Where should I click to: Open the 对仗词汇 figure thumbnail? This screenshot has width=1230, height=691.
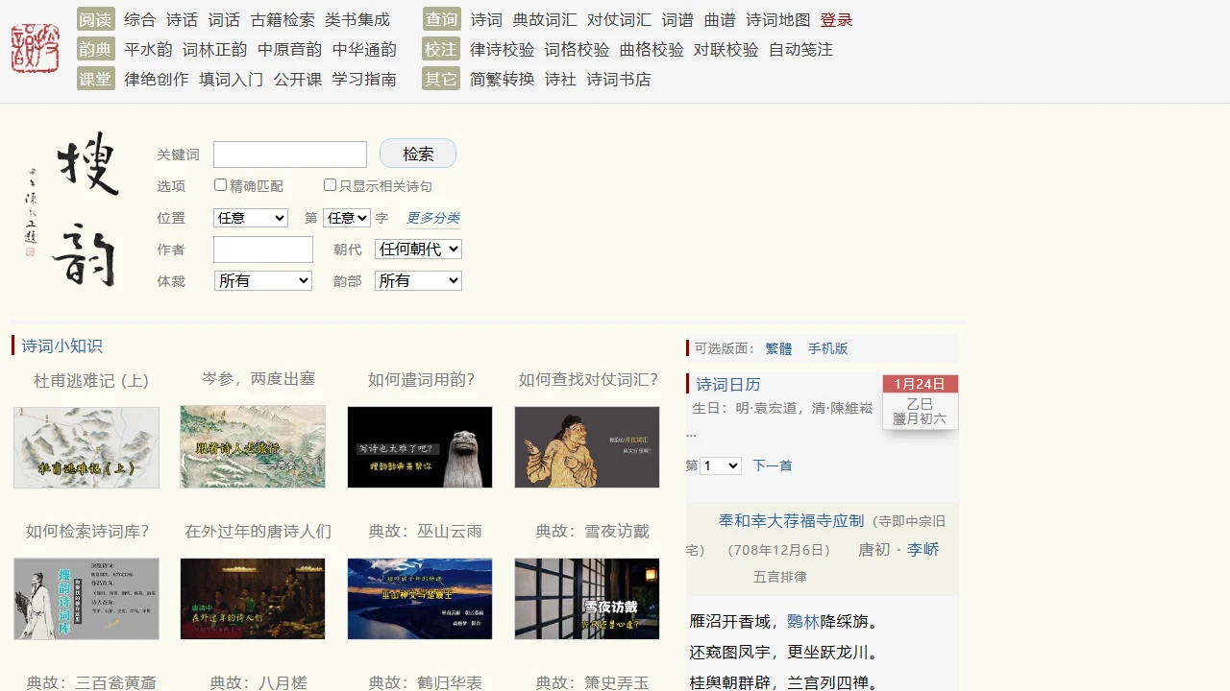pos(587,447)
